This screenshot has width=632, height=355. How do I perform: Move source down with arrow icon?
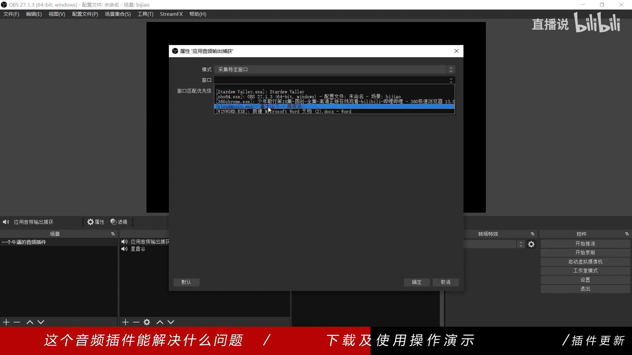click(x=171, y=322)
